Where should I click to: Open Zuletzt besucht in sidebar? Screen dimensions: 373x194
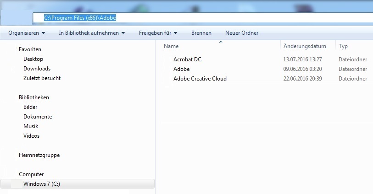[42, 78]
